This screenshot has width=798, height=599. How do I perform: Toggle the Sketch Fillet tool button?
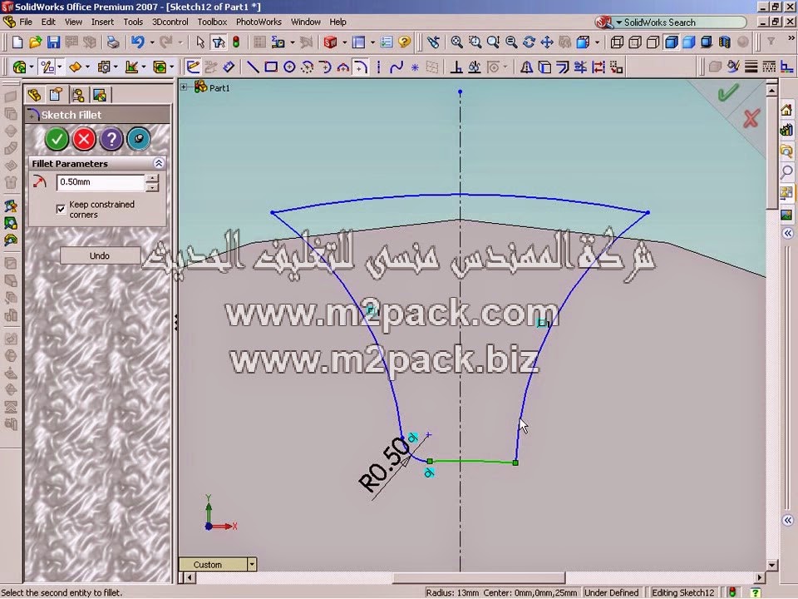(360, 67)
